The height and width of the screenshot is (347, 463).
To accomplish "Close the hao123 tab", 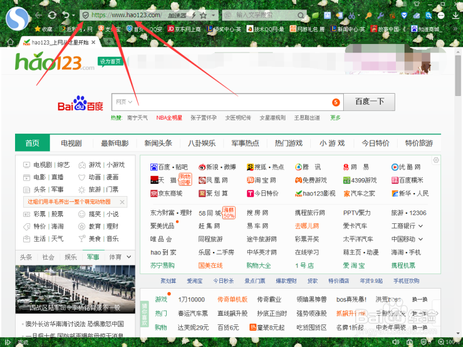I will pos(93,42).
